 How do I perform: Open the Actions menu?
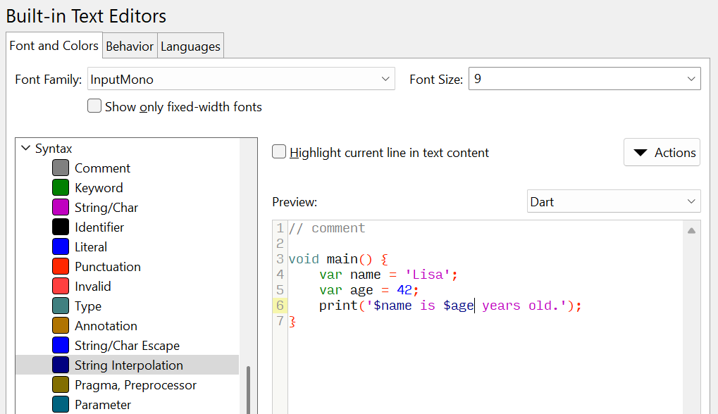pyautogui.click(x=661, y=151)
